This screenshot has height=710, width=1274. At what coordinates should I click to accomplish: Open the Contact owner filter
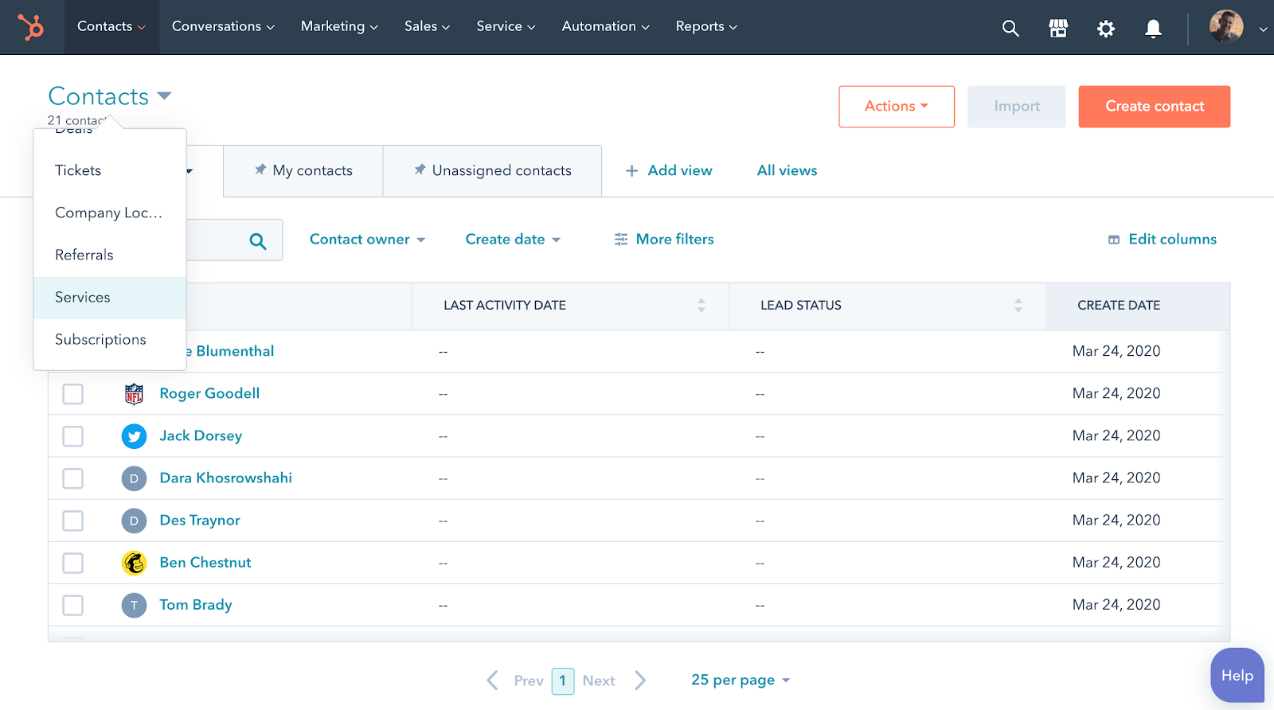367,240
